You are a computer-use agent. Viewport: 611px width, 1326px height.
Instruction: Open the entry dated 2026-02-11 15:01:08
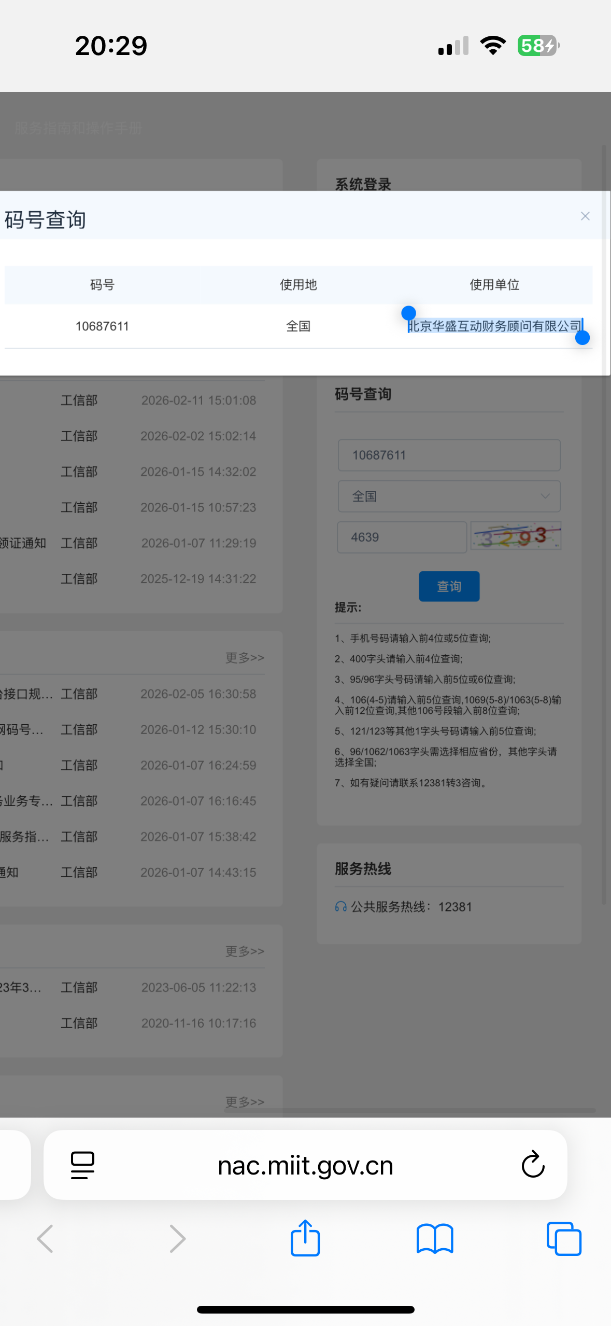pos(198,400)
